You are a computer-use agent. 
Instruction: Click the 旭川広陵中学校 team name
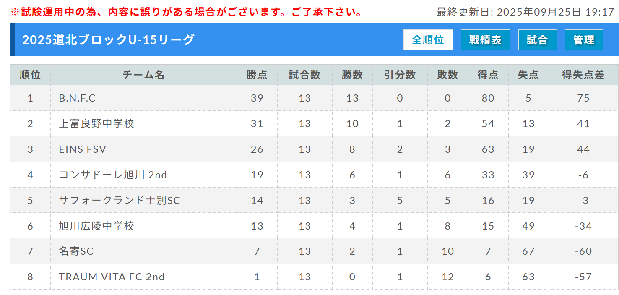tap(96, 226)
